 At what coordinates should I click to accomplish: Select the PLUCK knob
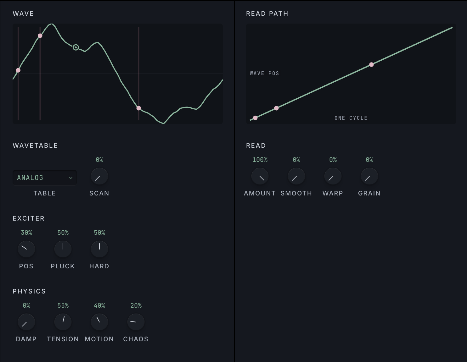tap(63, 249)
